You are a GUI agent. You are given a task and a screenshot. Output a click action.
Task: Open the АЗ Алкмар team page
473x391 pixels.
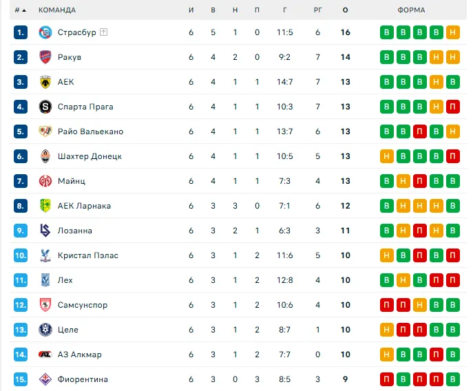pyautogui.click(x=80, y=355)
